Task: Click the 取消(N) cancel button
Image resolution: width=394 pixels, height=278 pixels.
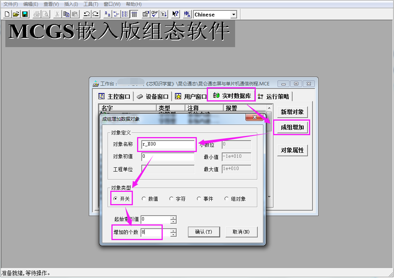Action: tap(241, 232)
